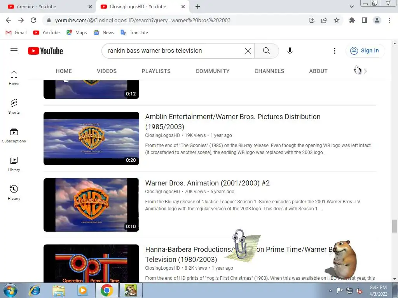
Task: Open YouTube settings three-dot menu
Action: point(335,51)
